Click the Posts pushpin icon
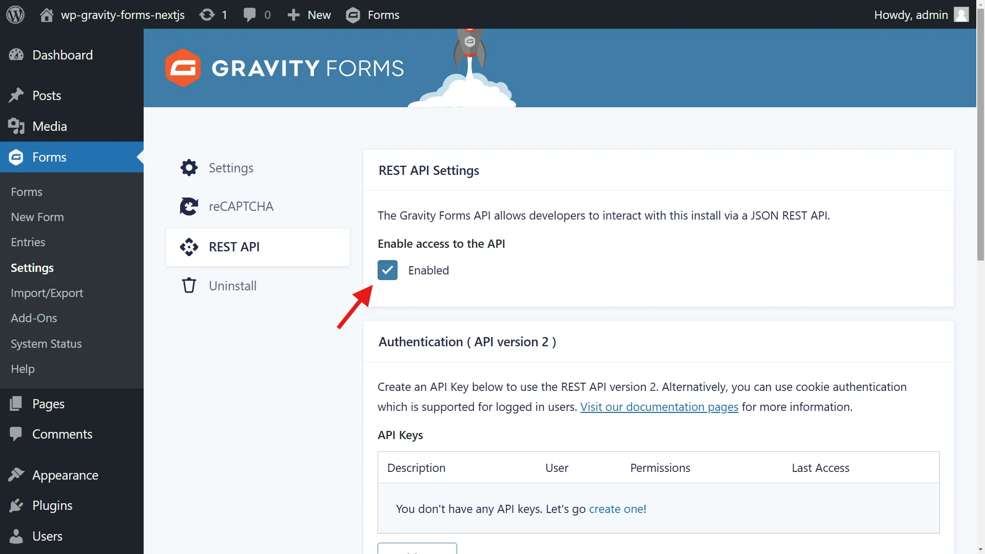Viewport: 985px width, 554px height. [16, 95]
